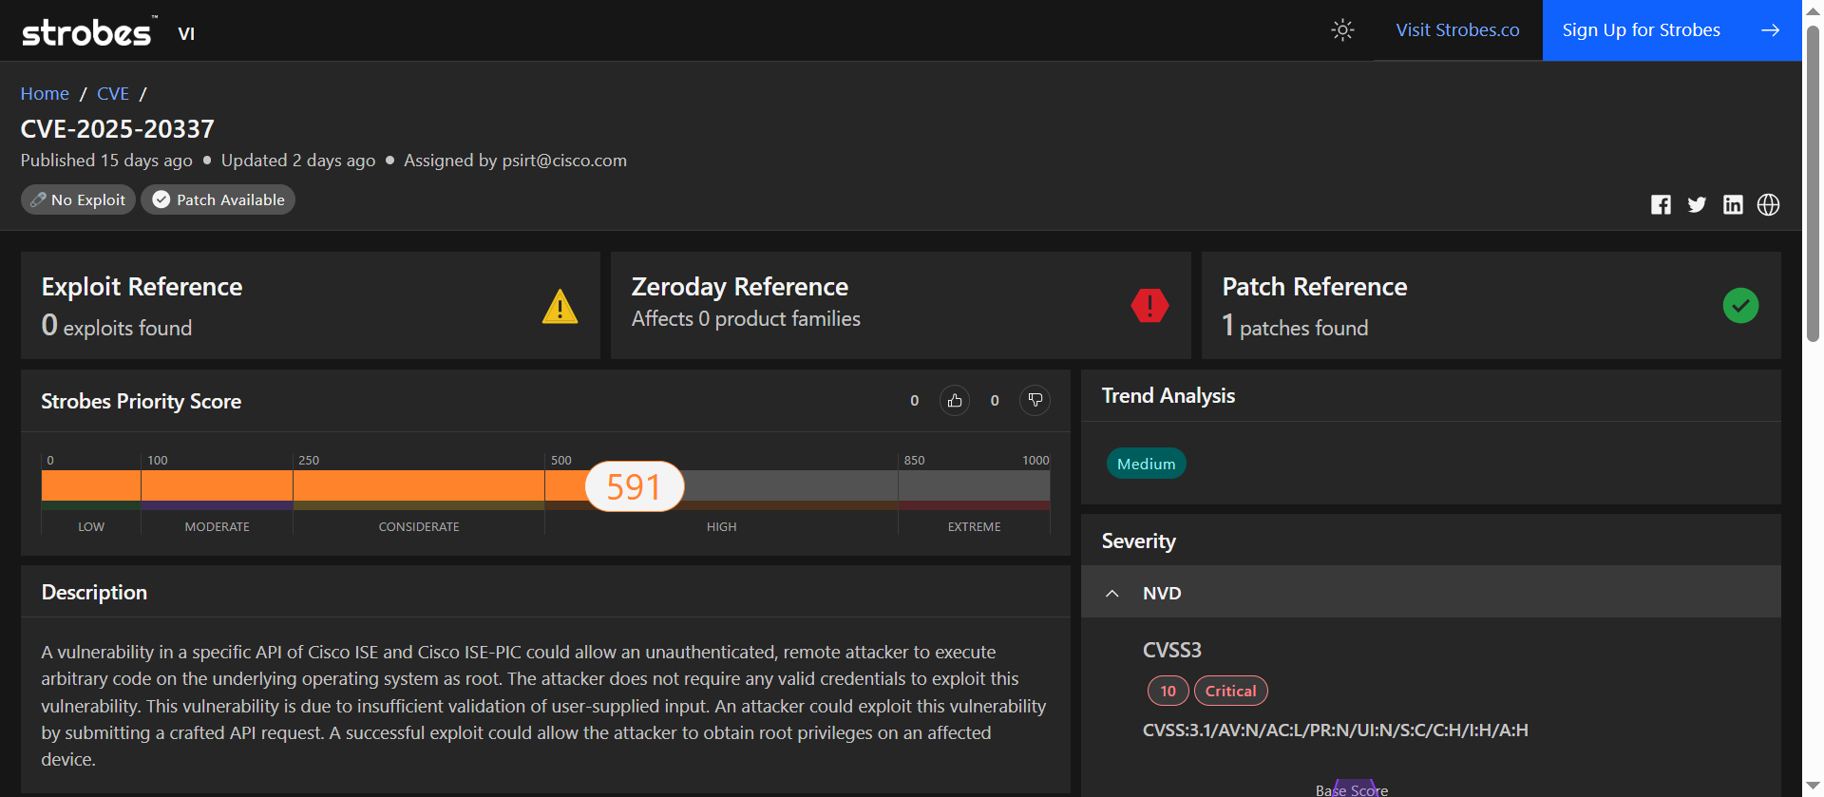This screenshot has height=797, width=1824.
Task: Click the yellow exploit warning triangle
Action: 560,306
